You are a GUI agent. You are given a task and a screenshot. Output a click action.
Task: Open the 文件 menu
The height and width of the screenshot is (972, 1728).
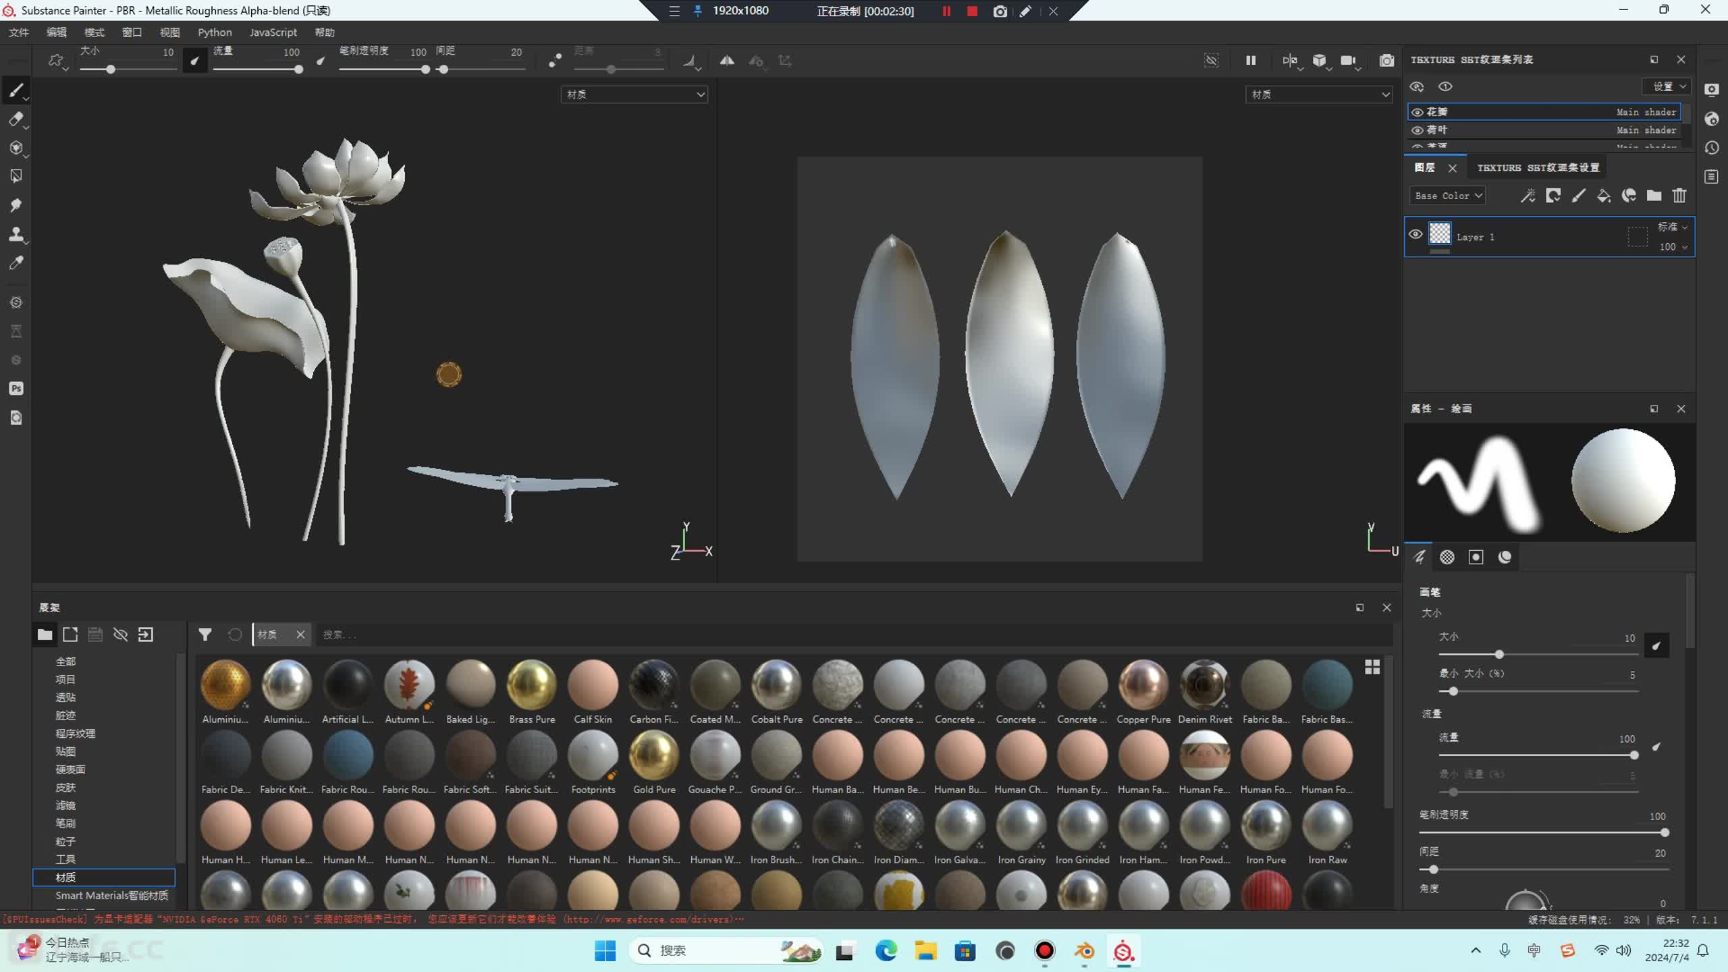18,32
